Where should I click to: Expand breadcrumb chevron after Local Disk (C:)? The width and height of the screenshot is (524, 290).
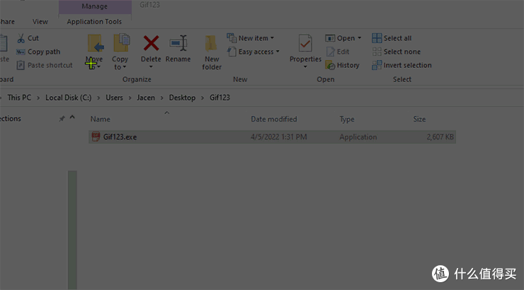(x=98, y=98)
